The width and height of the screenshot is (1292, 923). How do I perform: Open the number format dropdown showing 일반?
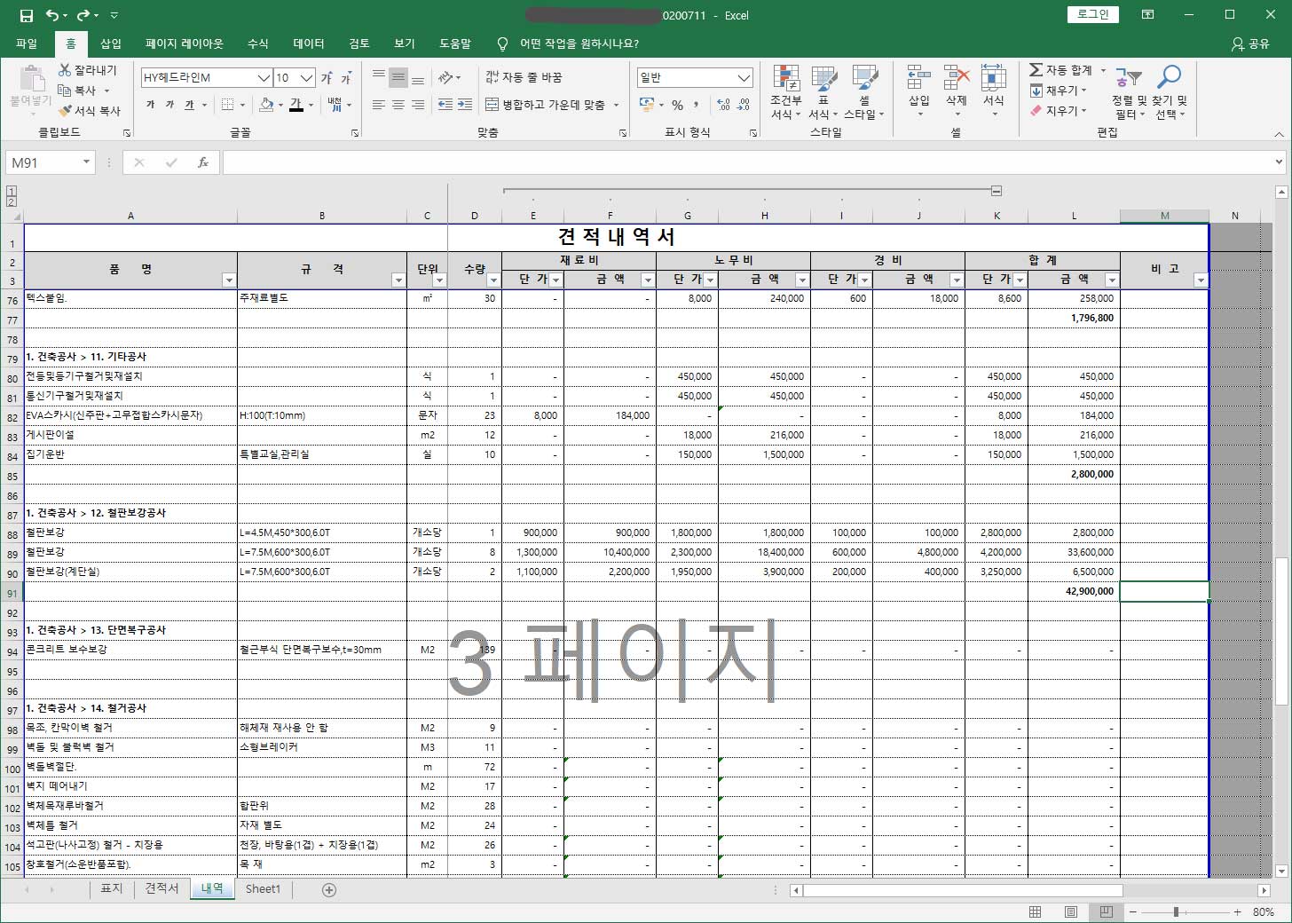coord(742,77)
